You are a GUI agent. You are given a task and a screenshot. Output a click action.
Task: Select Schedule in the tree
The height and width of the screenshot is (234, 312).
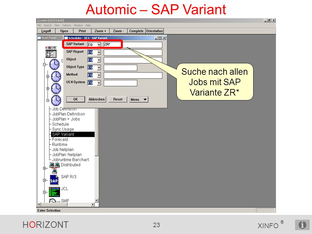(60, 124)
